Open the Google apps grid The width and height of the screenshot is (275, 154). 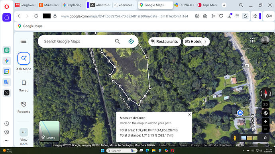(x=252, y=40)
